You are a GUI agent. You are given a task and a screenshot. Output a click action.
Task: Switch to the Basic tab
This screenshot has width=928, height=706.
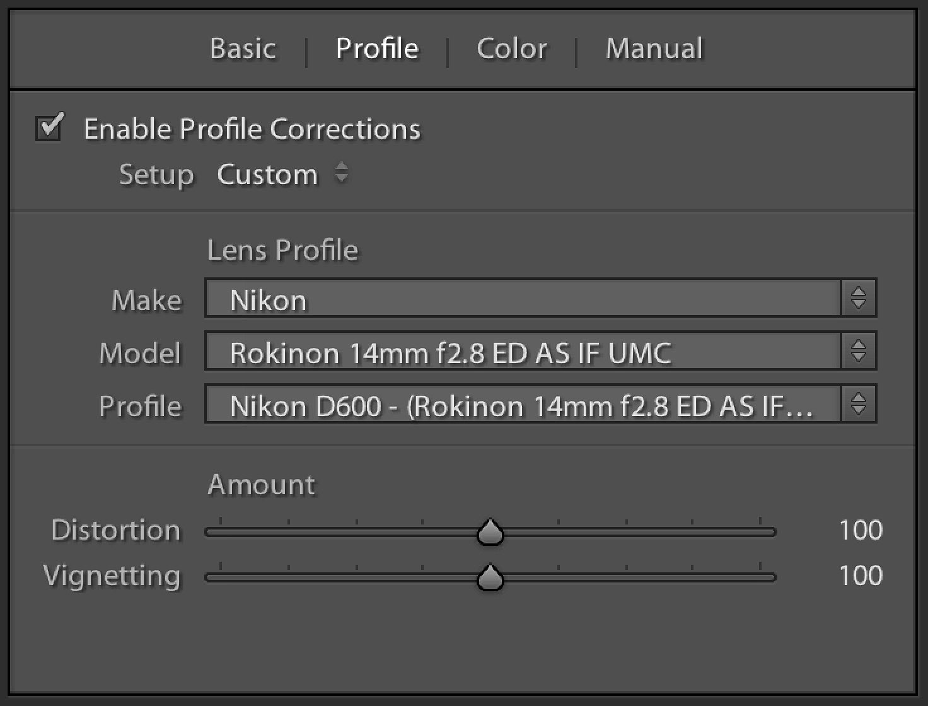[x=243, y=49]
